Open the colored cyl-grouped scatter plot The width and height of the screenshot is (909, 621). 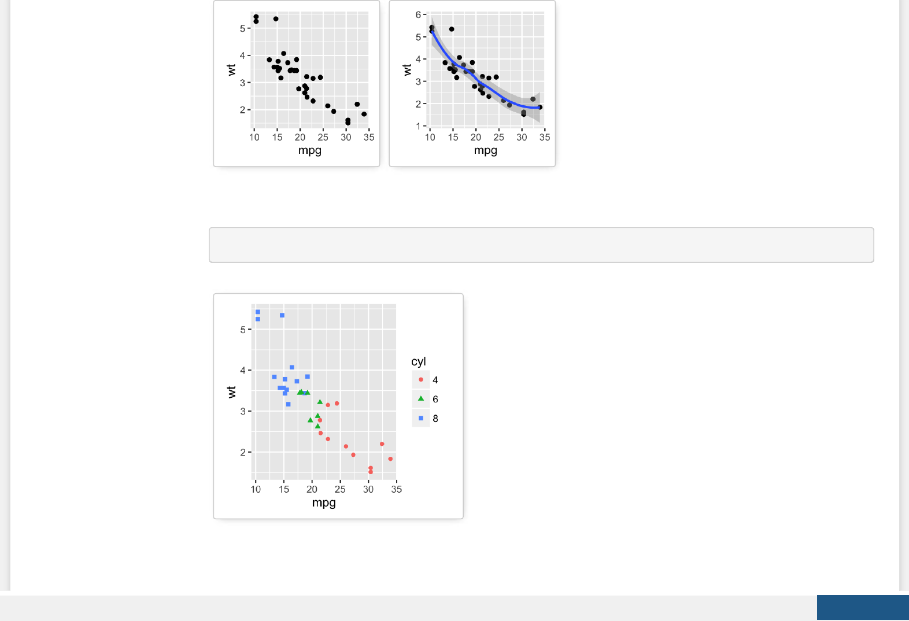[x=338, y=406]
